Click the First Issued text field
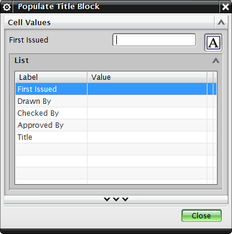The height and width of the screenshot is (234, 232). pos(154,40)
